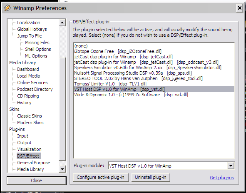The width and height of the screenshot is (246, 193).
Task: Open CD Ripping preferences page
Action: (x=28, y=96)
